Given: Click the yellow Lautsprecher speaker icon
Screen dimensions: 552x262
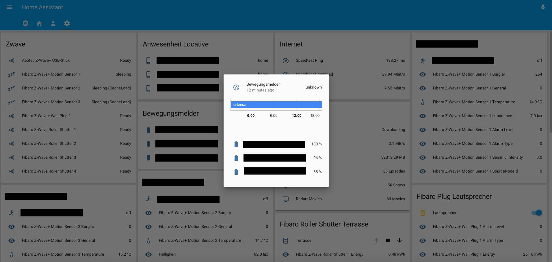Looking at the screenshot, I should [x=423, y=213].
